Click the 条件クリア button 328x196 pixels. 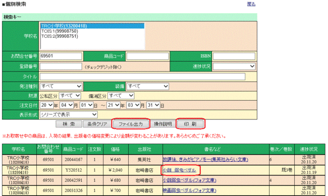pos(97,124)
